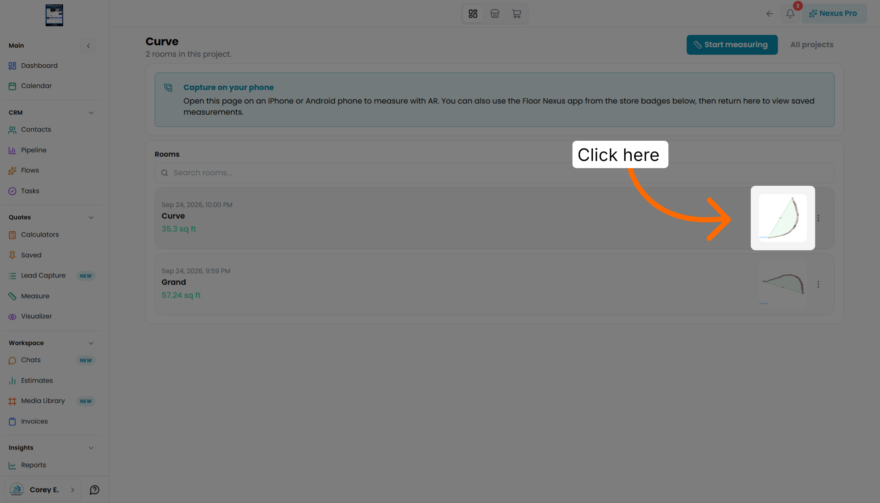Select the Grand room name text

[x=173, y=282]
